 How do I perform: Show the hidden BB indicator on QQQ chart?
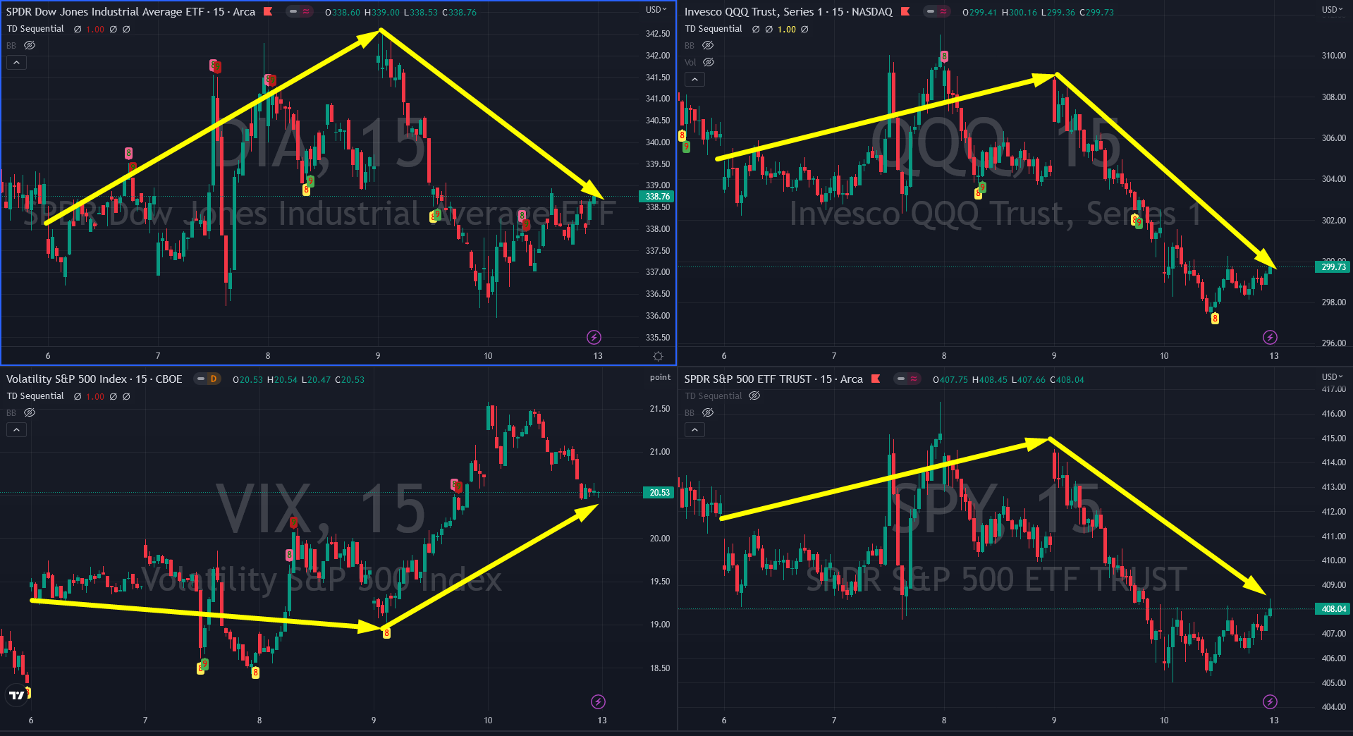pos(708,45)
